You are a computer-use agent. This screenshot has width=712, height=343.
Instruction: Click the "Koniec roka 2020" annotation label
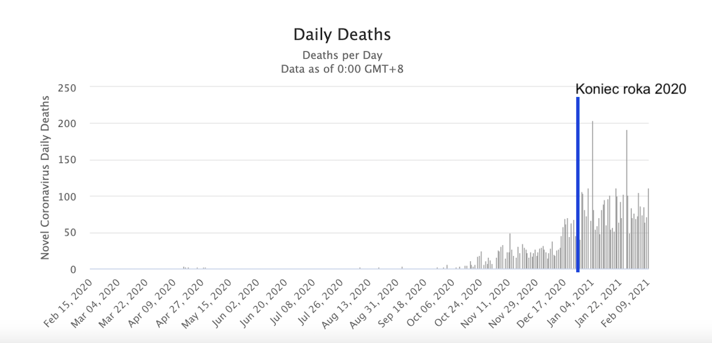[x=631, y=89]
